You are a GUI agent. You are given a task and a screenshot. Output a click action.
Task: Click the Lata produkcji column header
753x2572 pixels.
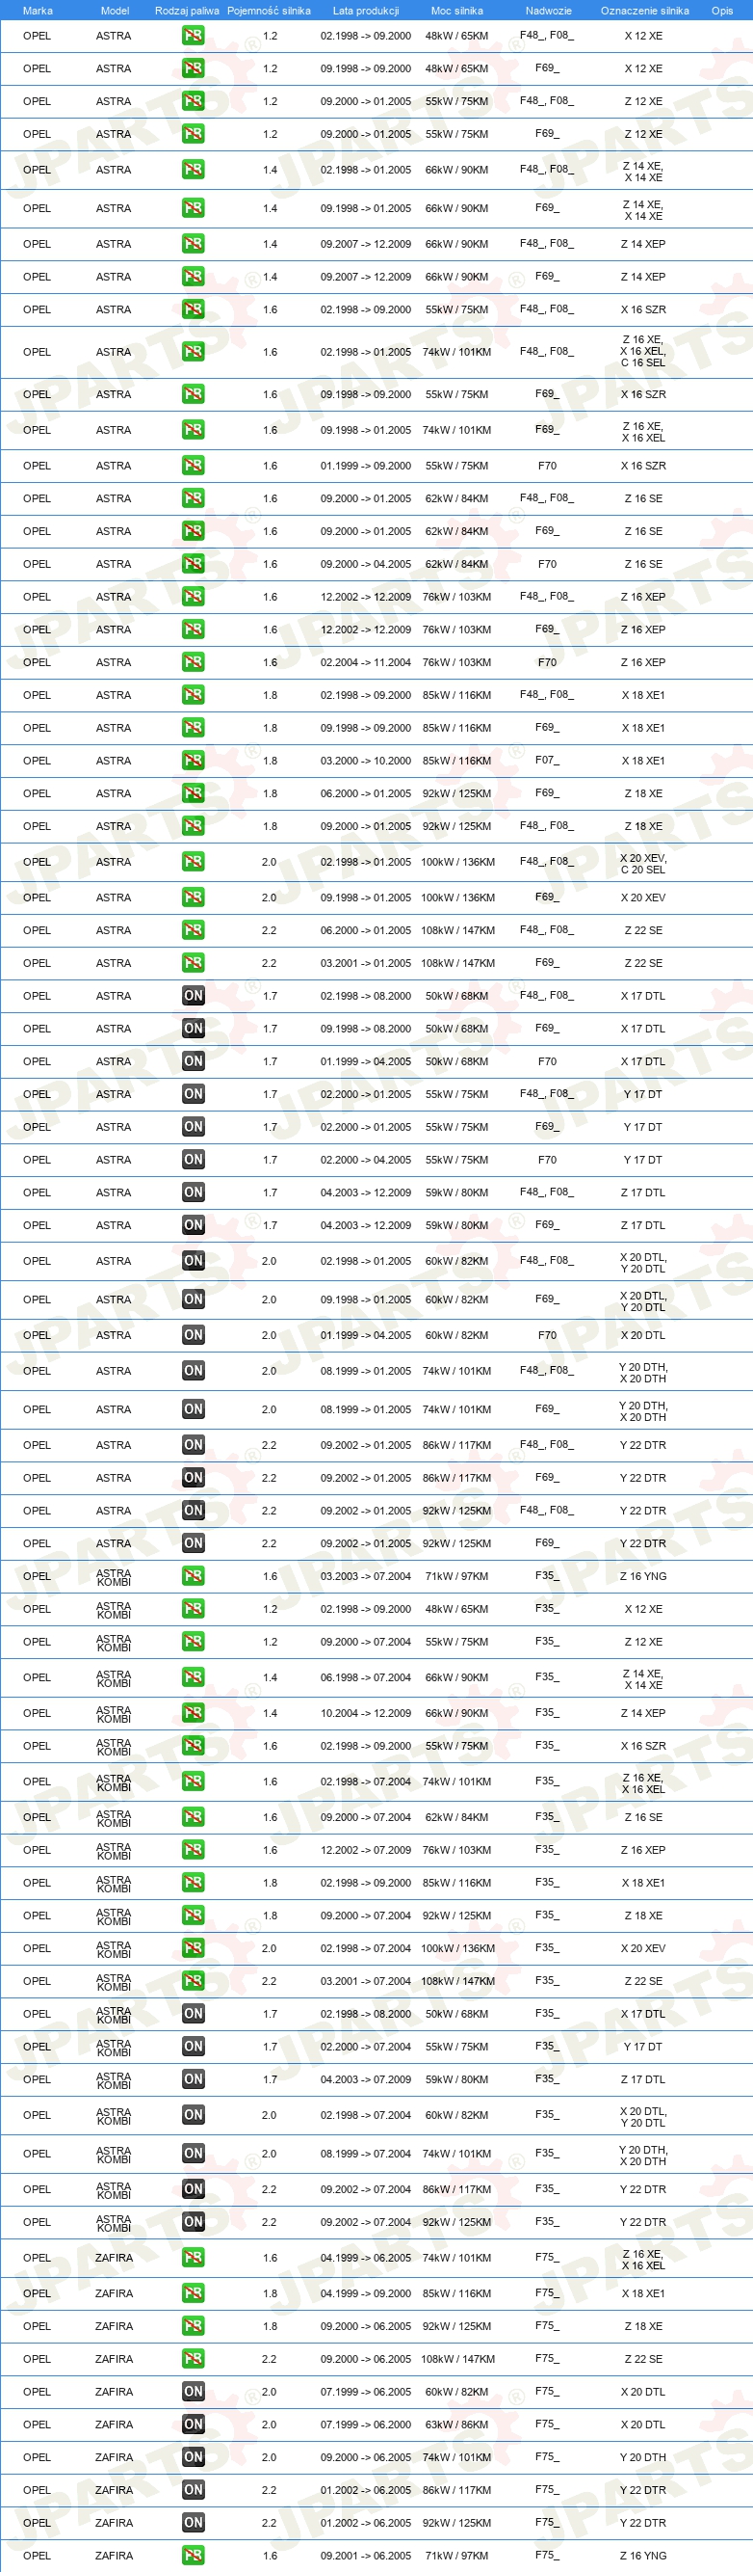coord(365,11)
